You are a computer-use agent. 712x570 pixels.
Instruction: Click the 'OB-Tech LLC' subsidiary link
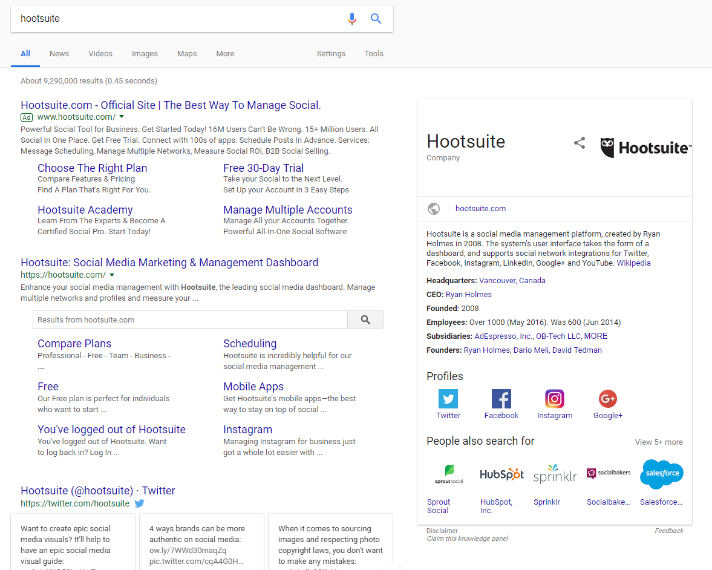[558, 336]
